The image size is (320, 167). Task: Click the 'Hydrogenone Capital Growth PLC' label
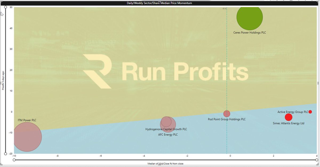pos(166,129)
